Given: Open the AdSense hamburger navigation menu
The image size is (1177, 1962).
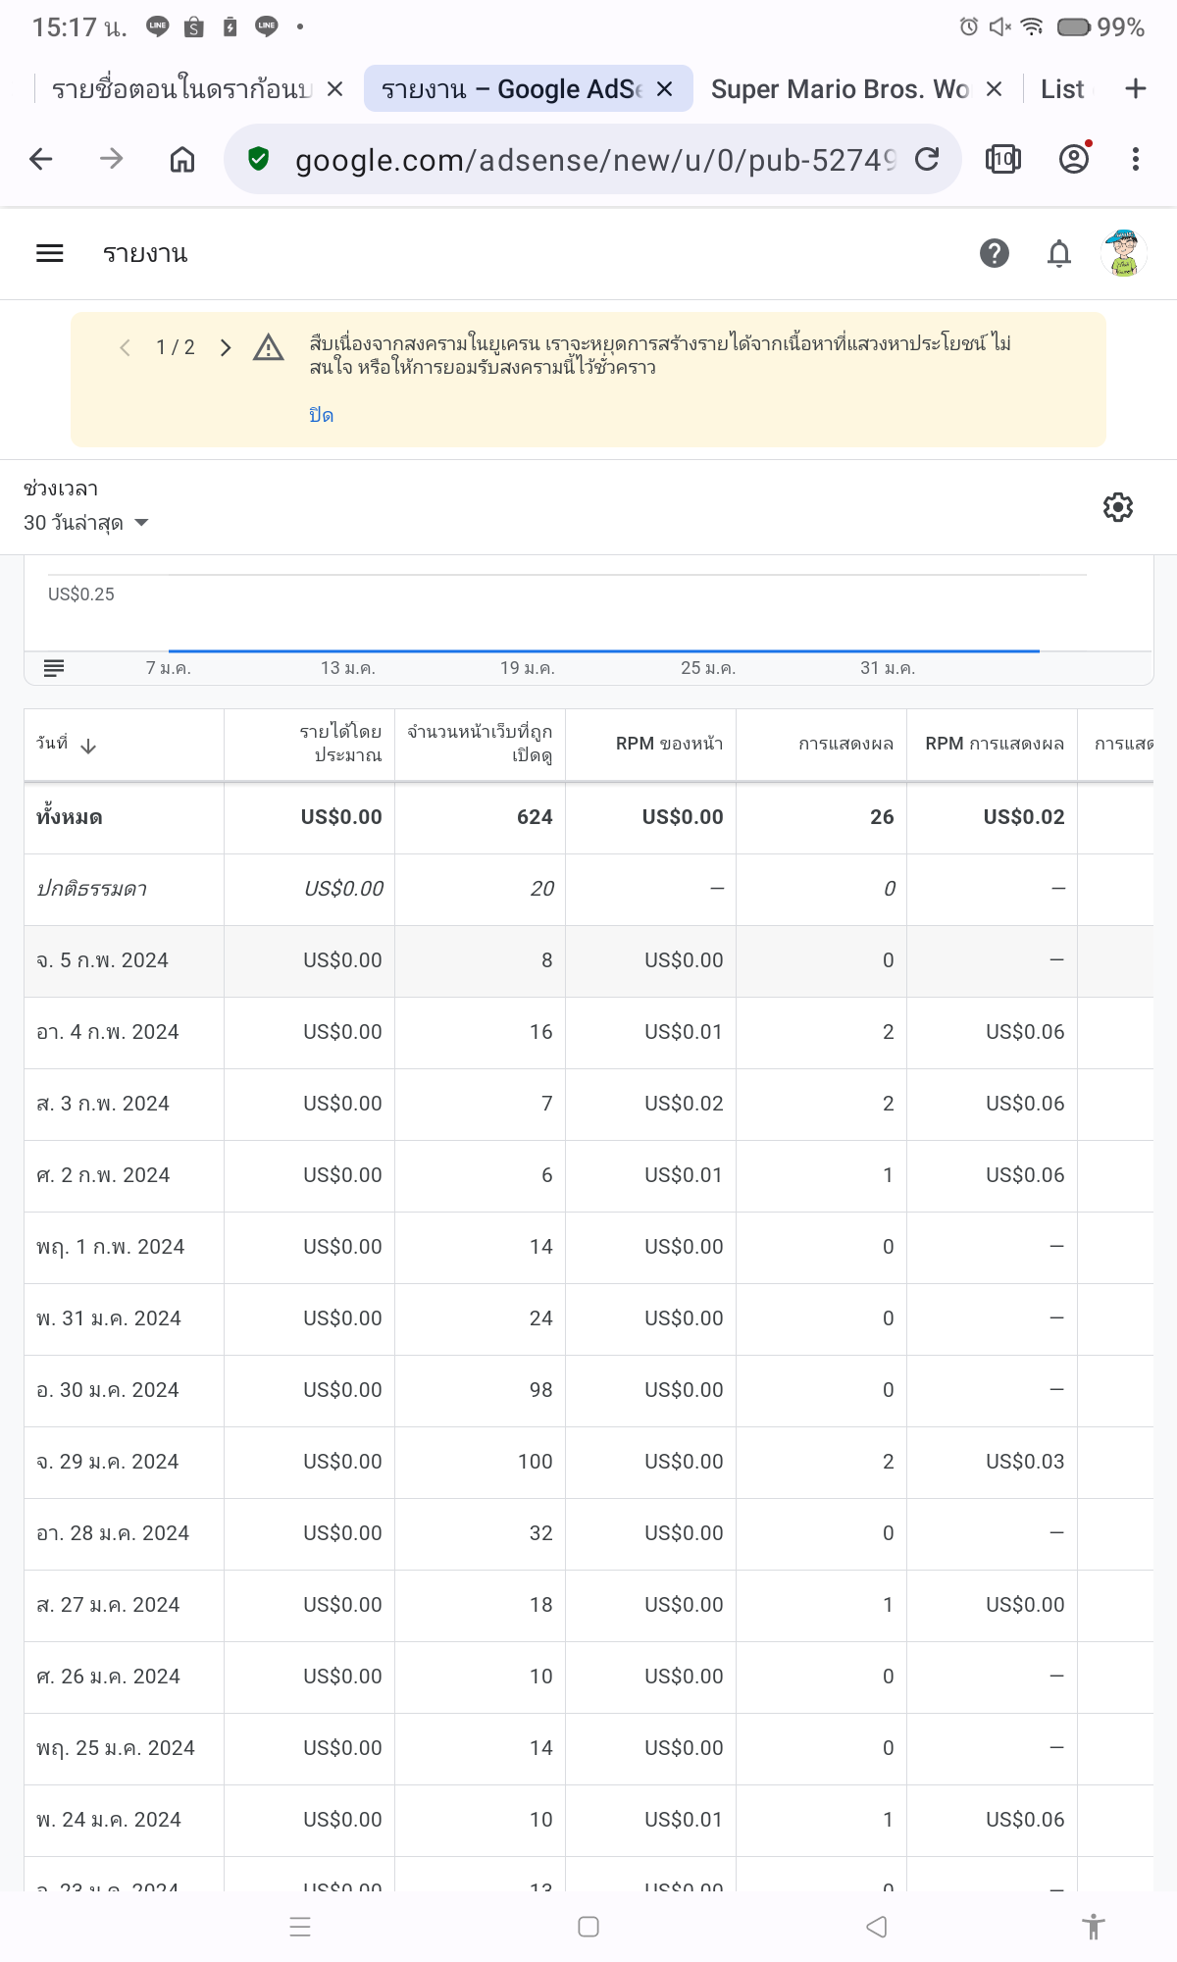Looking at the screenshot, I should tap(49, 253).
